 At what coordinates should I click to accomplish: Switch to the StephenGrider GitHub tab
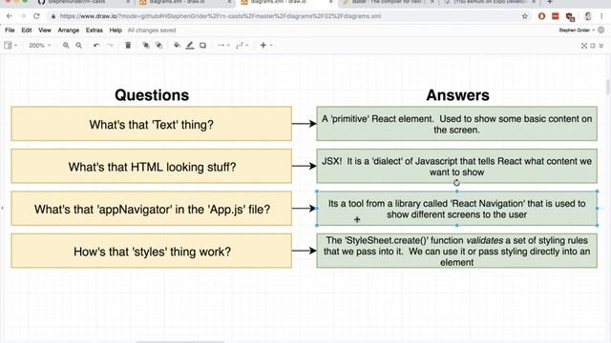click(83, 2)
